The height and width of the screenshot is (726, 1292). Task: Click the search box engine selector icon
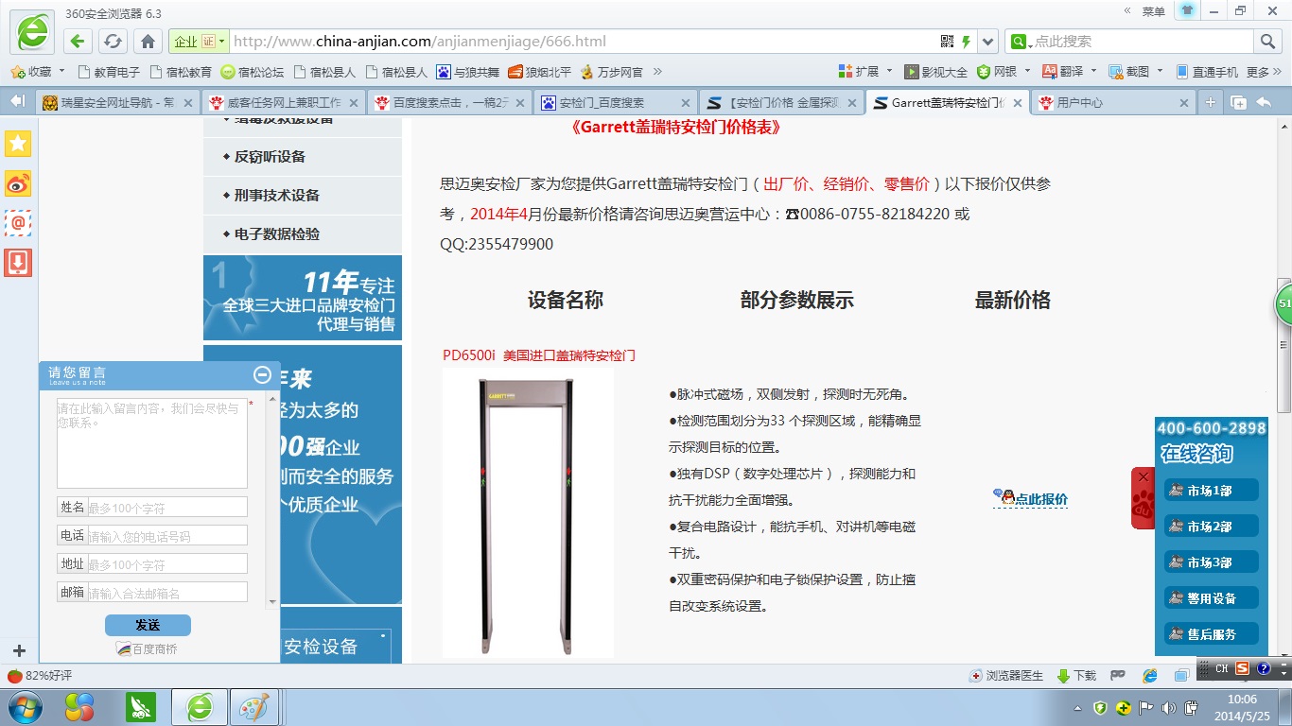1021,42
